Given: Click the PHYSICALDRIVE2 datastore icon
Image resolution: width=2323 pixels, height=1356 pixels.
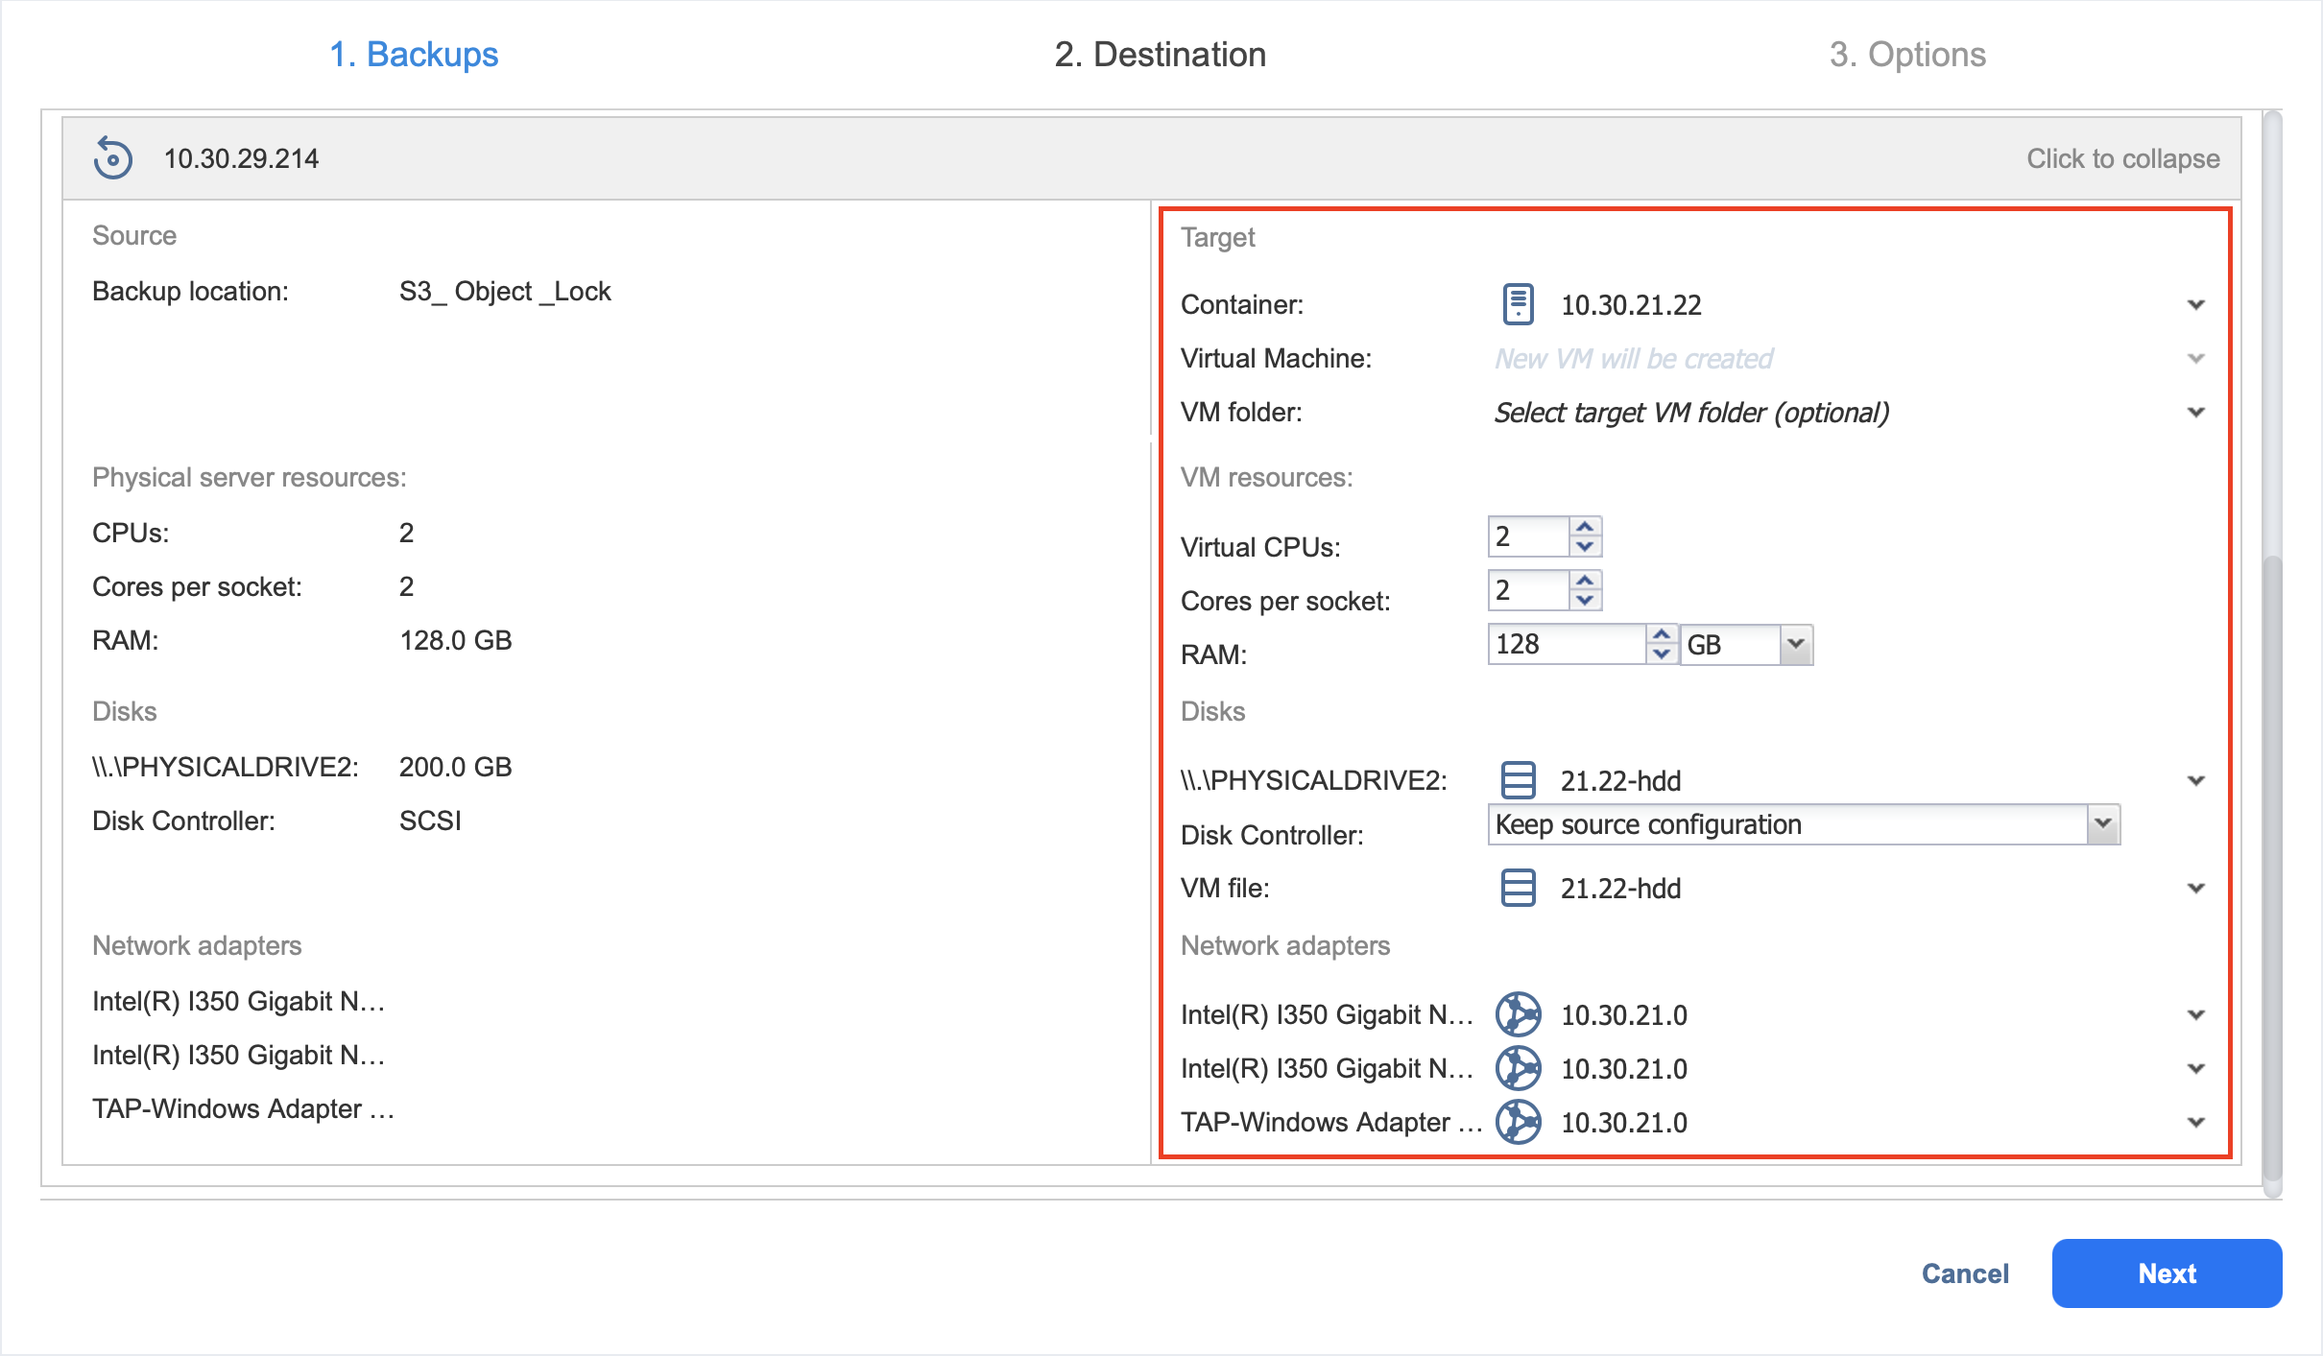Looking at the screenshot, I should (x=1518, y=780).
